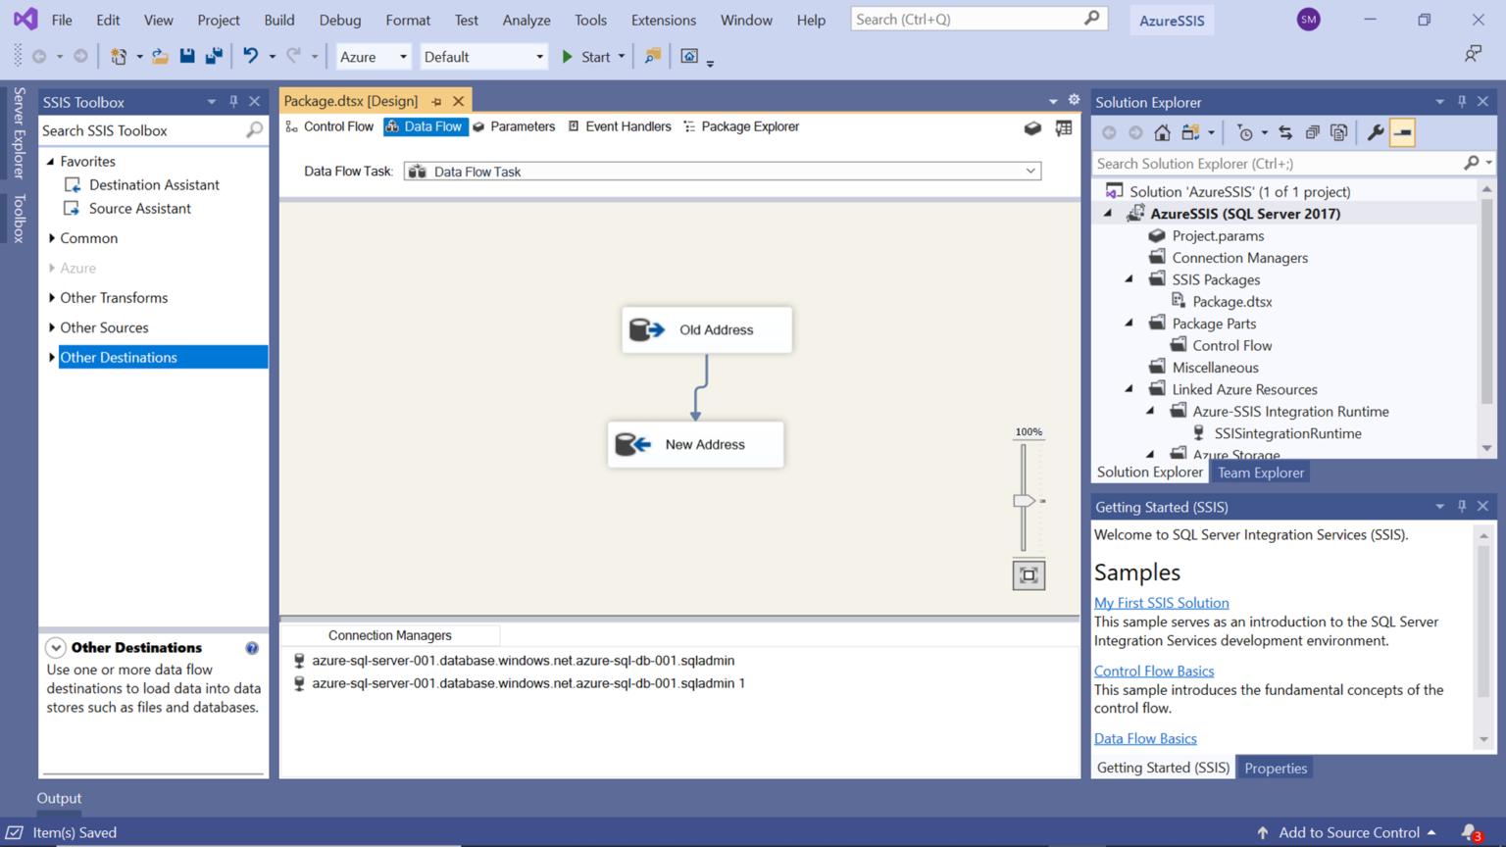Click the Destination Assistant icon
Screen dimensions: 1506x847
[x=72, y=184]
